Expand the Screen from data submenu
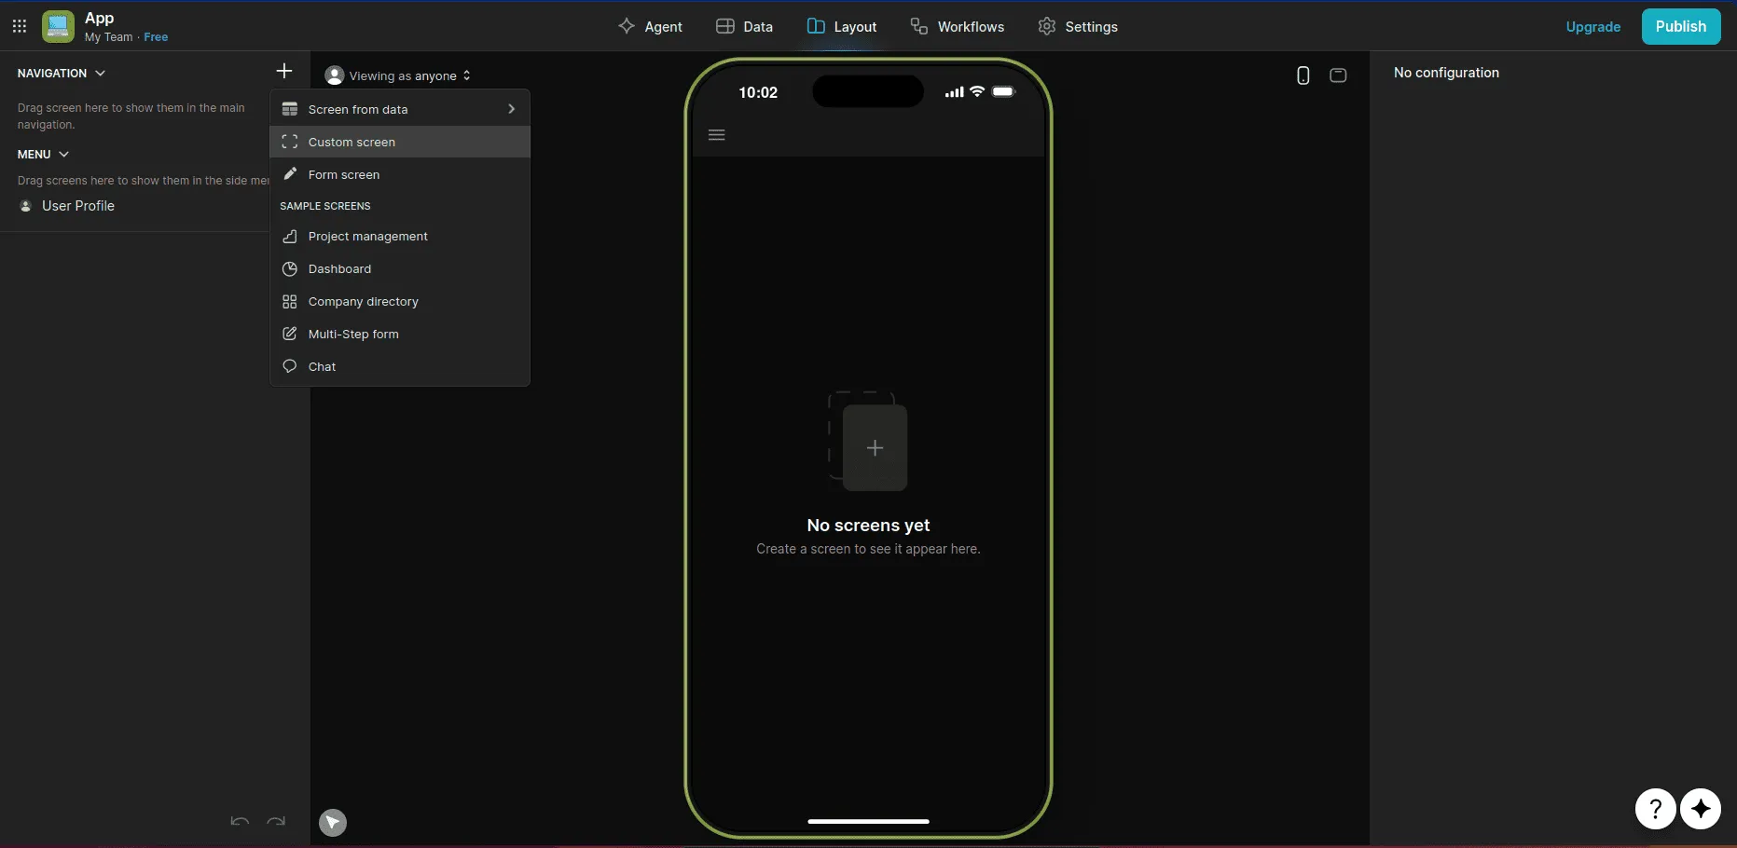This screenshot has height=848, width=1737. click(400, 109)
